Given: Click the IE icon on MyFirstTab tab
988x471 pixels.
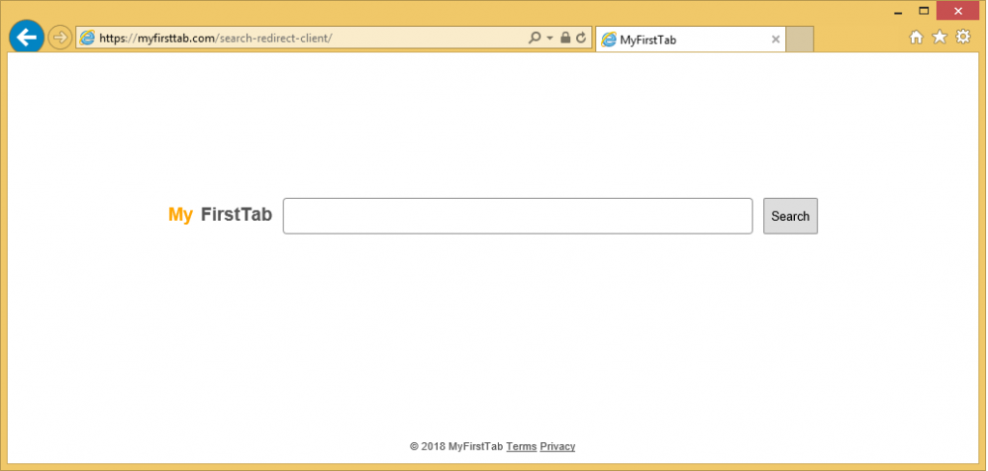Looking at the screenshot, I should (609, 40).
